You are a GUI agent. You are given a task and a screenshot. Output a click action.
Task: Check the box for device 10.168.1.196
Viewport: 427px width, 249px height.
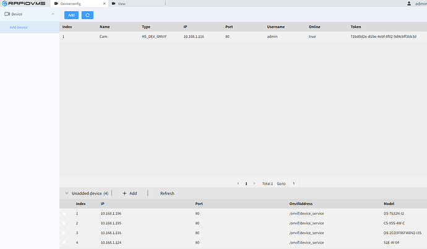[64, 213]
